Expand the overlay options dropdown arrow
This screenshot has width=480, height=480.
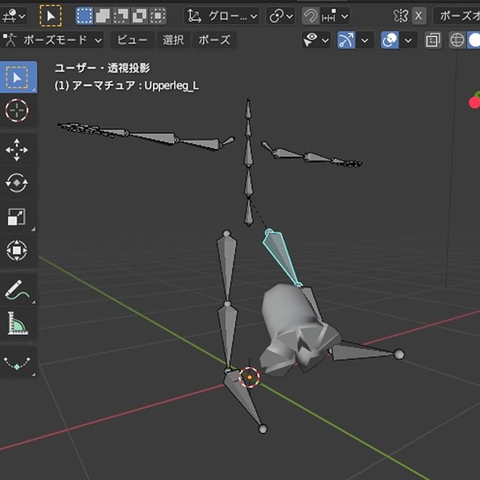click(x=409, y=41)
